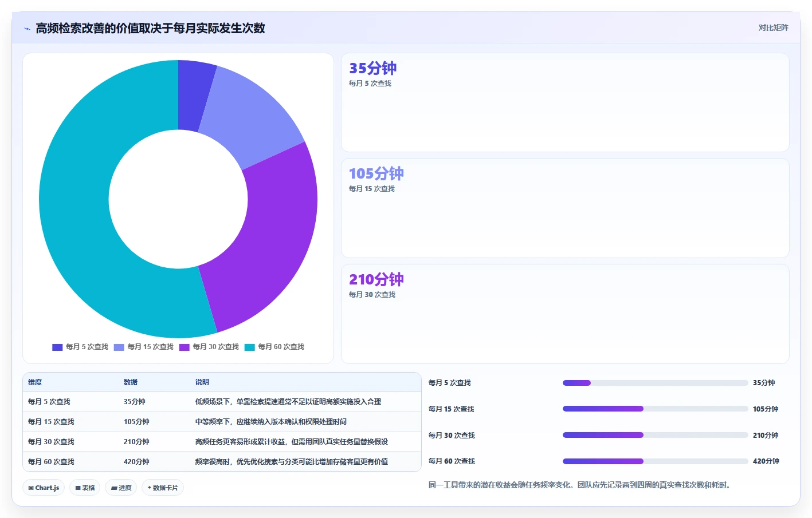
Task: Click the lightning icon beside the title
Action: (27, 29)
